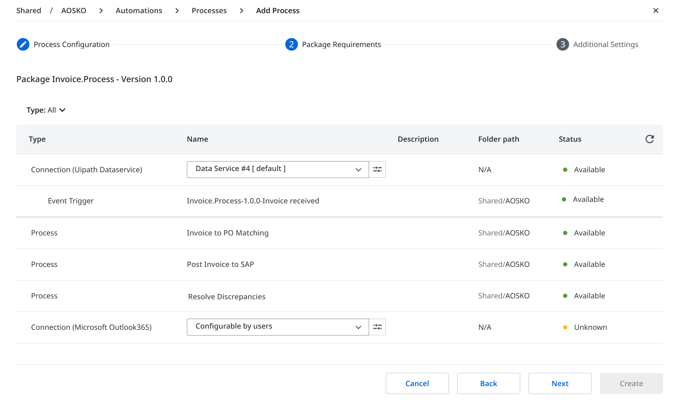Click Resolve Discrepancies process name
Screen dimensions: 675x405
pyautogui.click(x=227, y=297)
